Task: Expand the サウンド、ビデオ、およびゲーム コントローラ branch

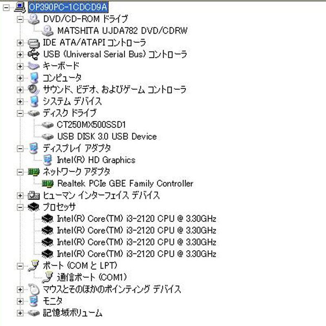Action: (x=20, y=90)
